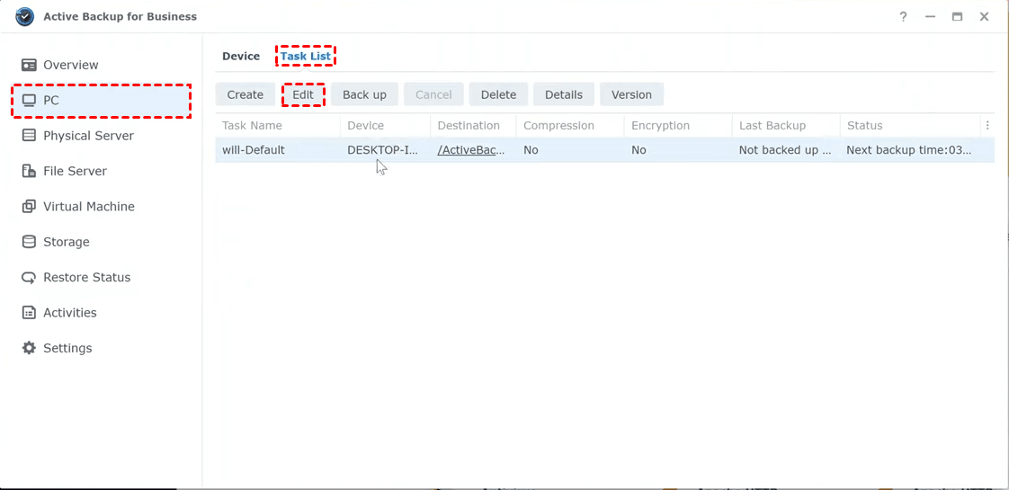
Task: Follow the /ActiveBac... destination link
Action: tap(471, 150)
